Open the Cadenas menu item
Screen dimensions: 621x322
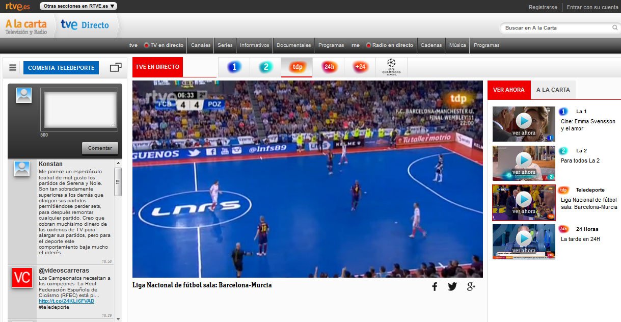[x=431, y=45]
